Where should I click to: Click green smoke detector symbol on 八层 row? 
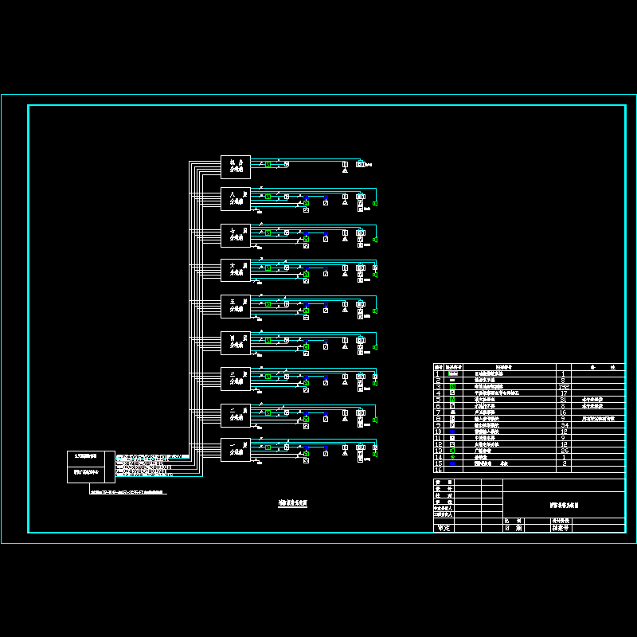[x=268, y=197]
